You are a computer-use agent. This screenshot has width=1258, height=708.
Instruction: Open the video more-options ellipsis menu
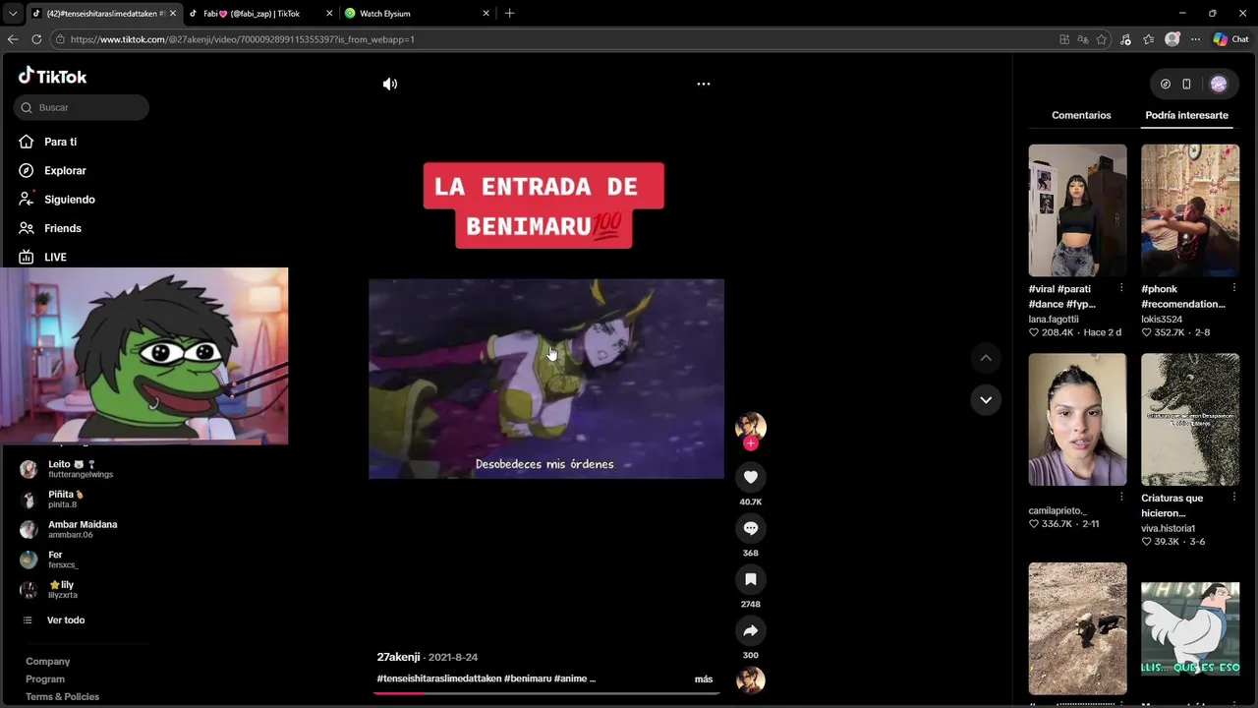[x=704, y=85]
